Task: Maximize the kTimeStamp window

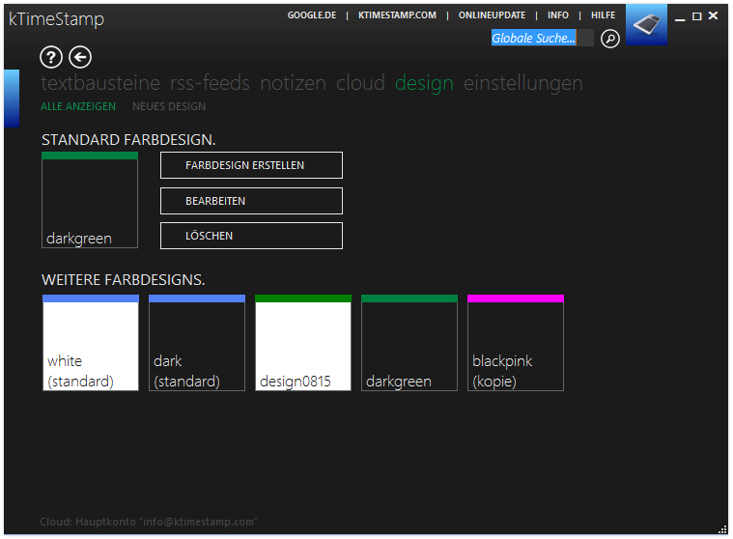Action: 696,16
